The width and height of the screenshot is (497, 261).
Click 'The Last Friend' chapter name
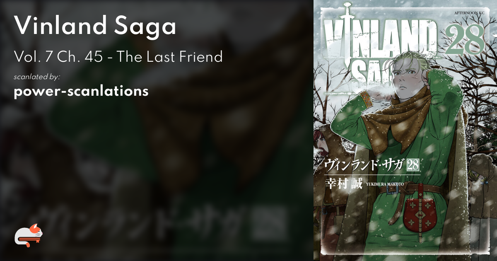170,56
